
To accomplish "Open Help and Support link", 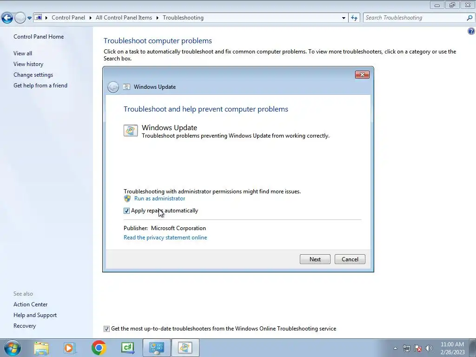I will tap(35, 315).
